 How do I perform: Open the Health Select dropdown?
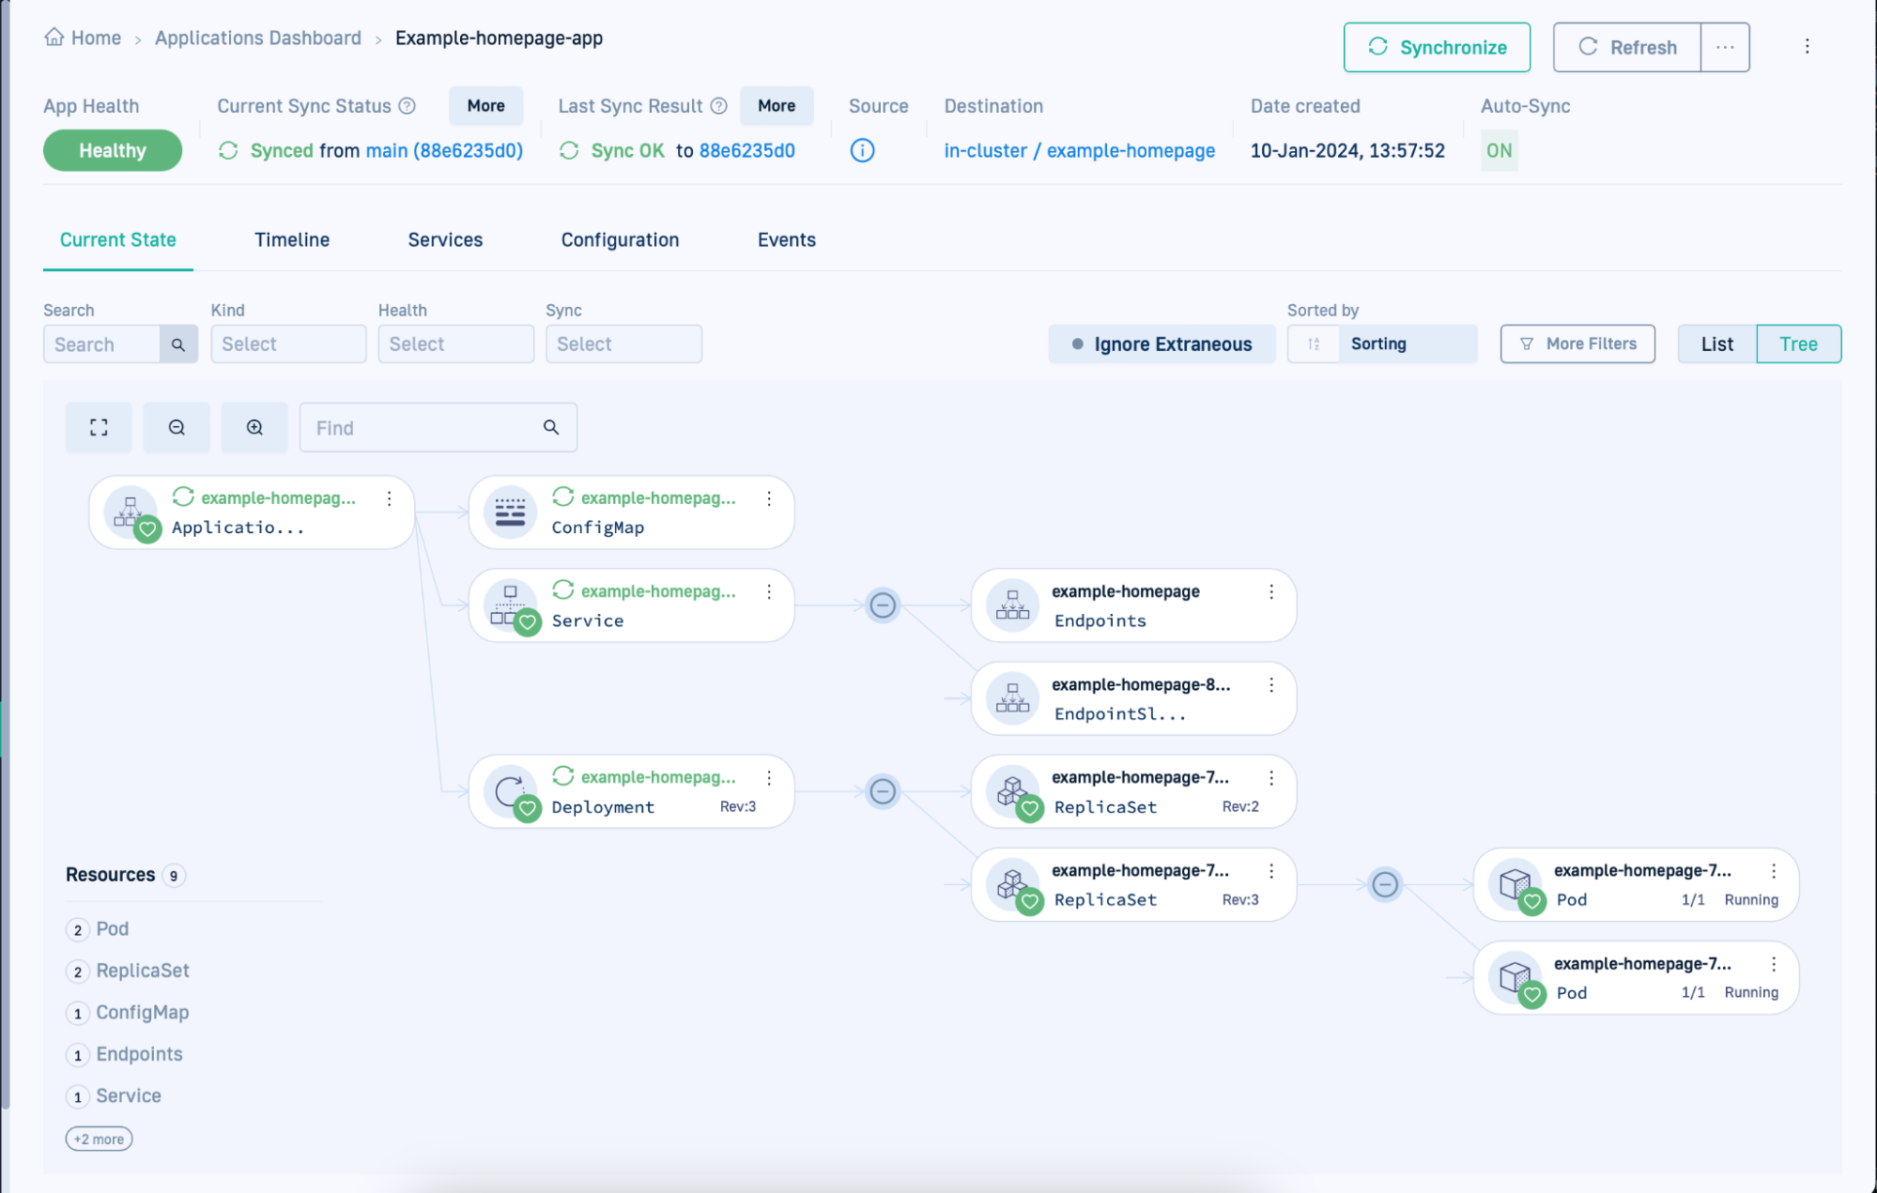coord(455,344)
